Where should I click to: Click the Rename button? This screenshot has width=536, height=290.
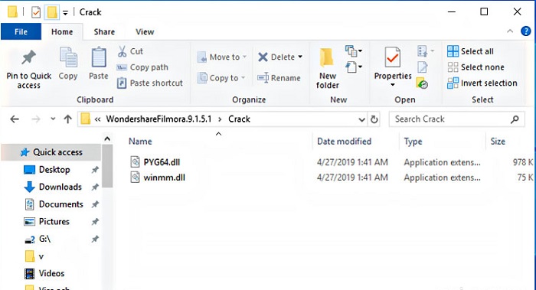(x=279, y=78)
